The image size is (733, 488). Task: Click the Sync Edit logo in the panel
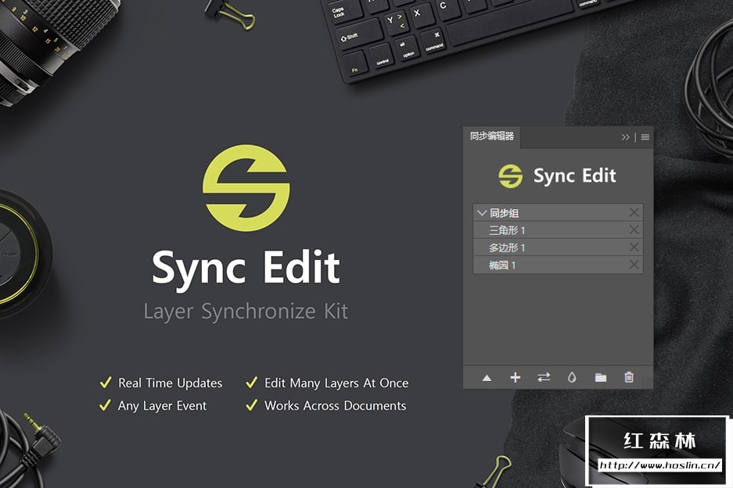[511, 176]
